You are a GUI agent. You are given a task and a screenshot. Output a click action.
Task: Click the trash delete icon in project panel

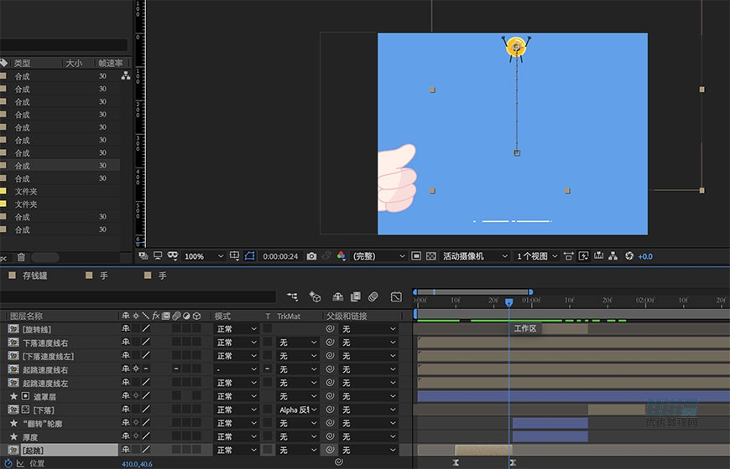pyautogui.click(x=21, y=257)
